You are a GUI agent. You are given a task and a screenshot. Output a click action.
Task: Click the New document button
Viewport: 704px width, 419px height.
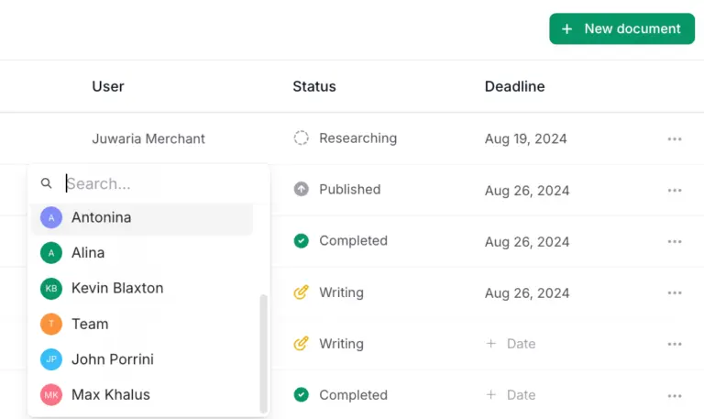tap(621, 28)
